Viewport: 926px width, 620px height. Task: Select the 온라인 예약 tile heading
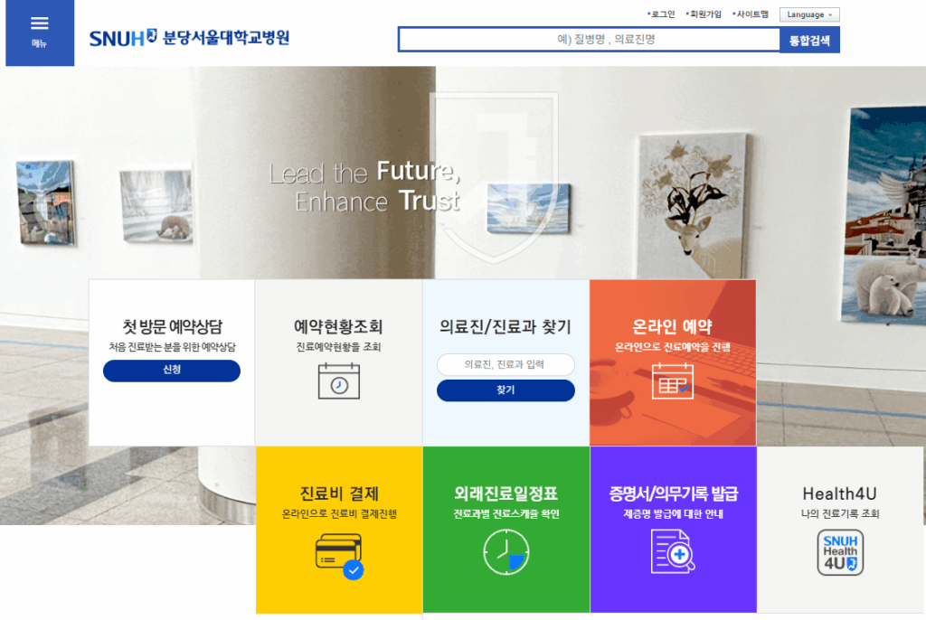(672, 326)
